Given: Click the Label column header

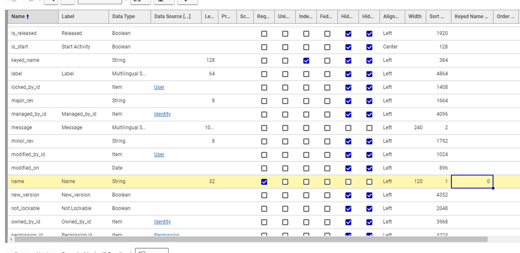Looking at the screenshot, I should (x=68, y=17).
